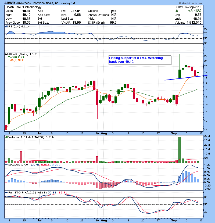Image resolution: width=215 pixels, height=223 pixels.
Task: Click the Annual Dividend N/A value
Action: click(x=114, y=15)
